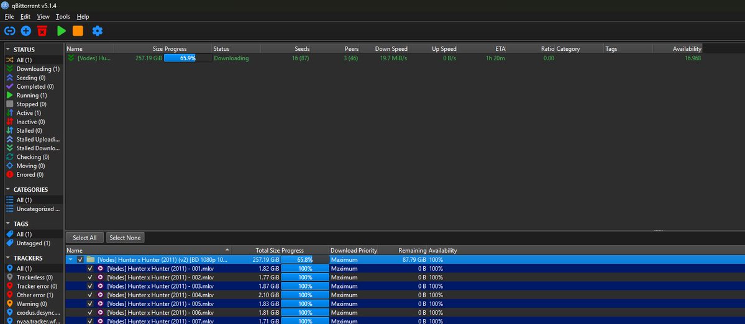Filter by Seeding (0) status
Viewport: 745px width, 324px height.
[x=33, y=78]
